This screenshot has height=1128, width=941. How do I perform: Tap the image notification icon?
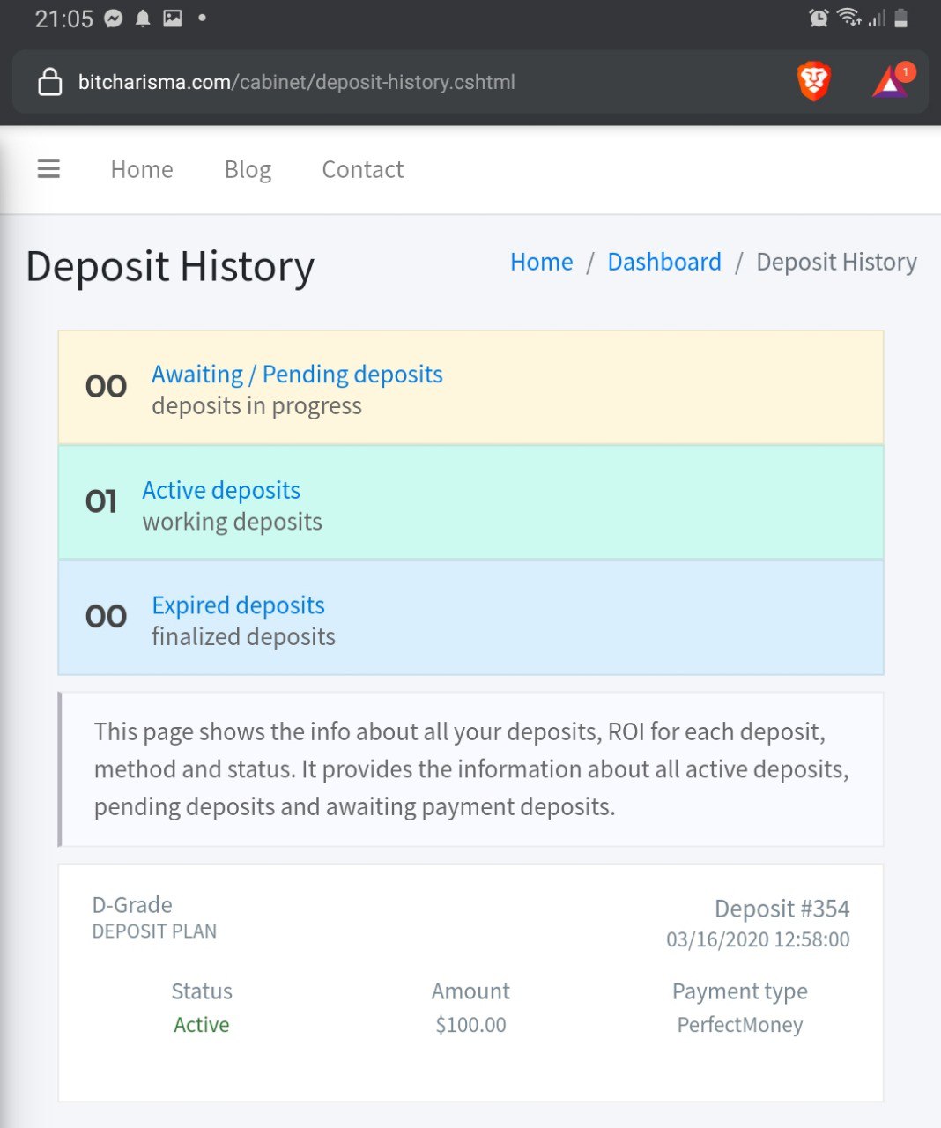click(x=173, y=19)
